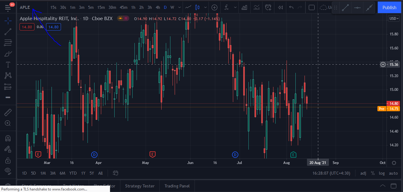This screenshot has height=192, width=403.
Task: Click the blue 14.80 buy button
Action: coord(53,27)
